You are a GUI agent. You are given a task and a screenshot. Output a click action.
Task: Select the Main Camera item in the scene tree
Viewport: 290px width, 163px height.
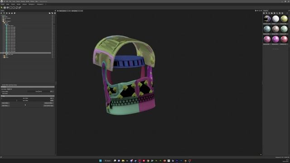[7, 18]
